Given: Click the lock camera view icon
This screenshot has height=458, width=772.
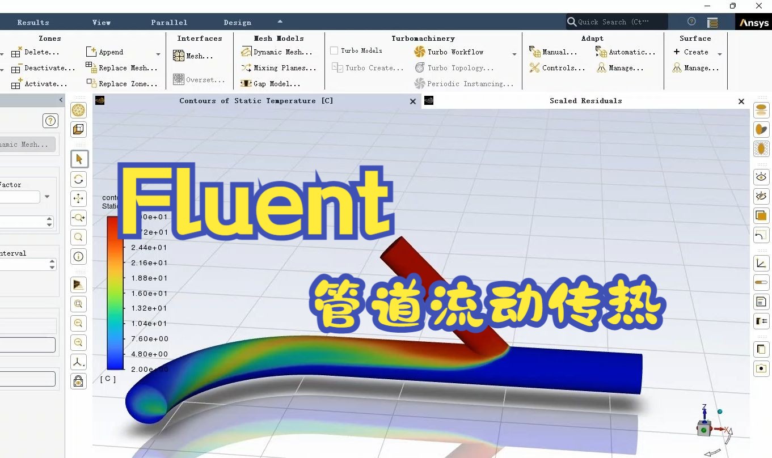Looking at the screenshot, I should click(79, 381).
